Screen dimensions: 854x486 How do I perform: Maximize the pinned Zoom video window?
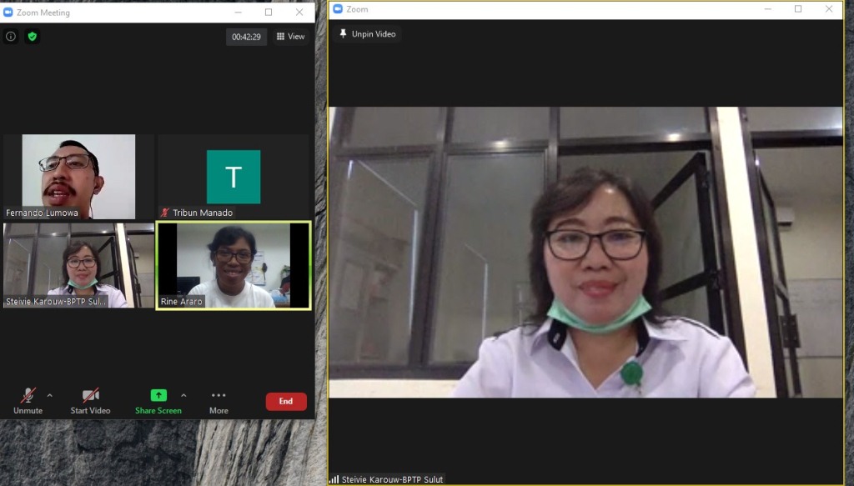(x=798, y=9)
